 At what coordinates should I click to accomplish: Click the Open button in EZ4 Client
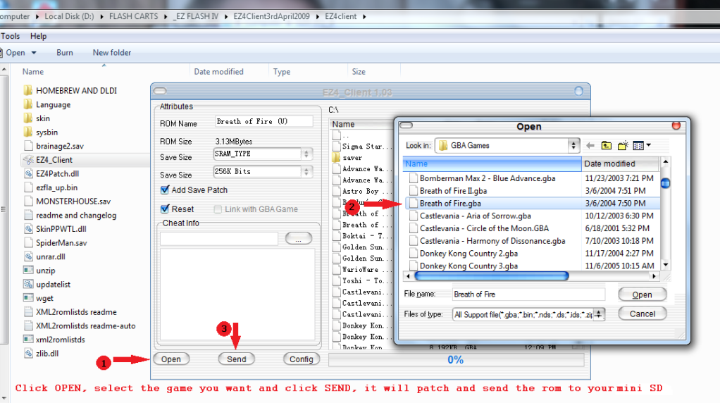click(170, 359)
